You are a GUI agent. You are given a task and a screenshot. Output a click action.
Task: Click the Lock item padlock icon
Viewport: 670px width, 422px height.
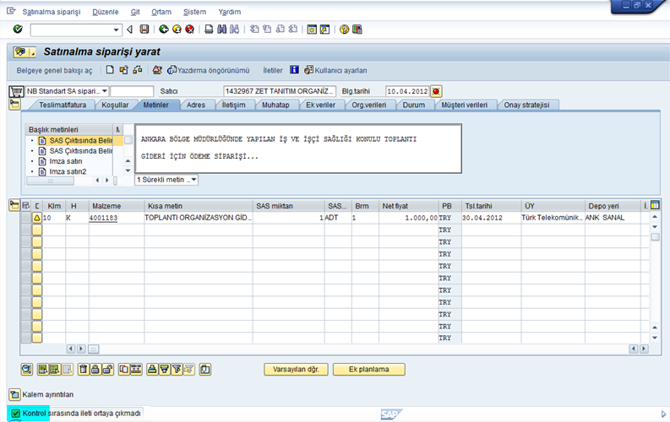(x=95, y=369)
